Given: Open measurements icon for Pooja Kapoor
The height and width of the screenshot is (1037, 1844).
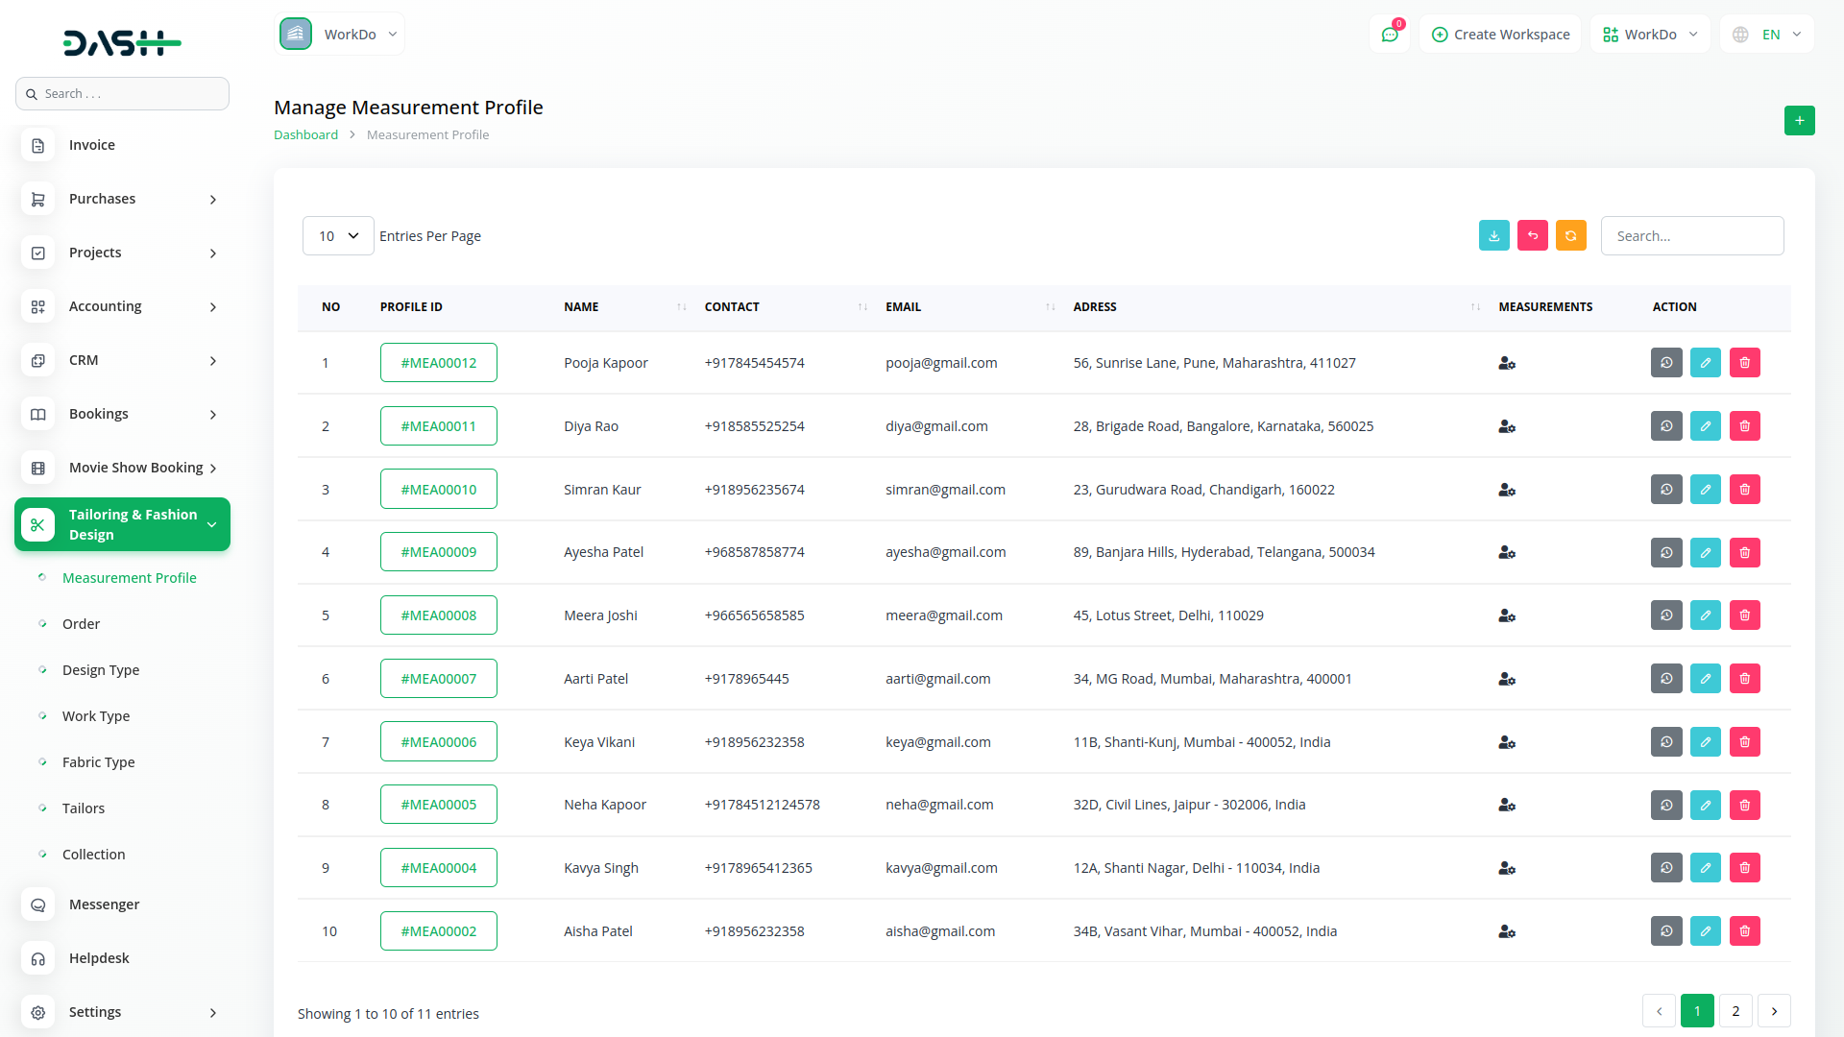Looking at the screenshot, I should pyautogui.click(x=1506, y=363).
